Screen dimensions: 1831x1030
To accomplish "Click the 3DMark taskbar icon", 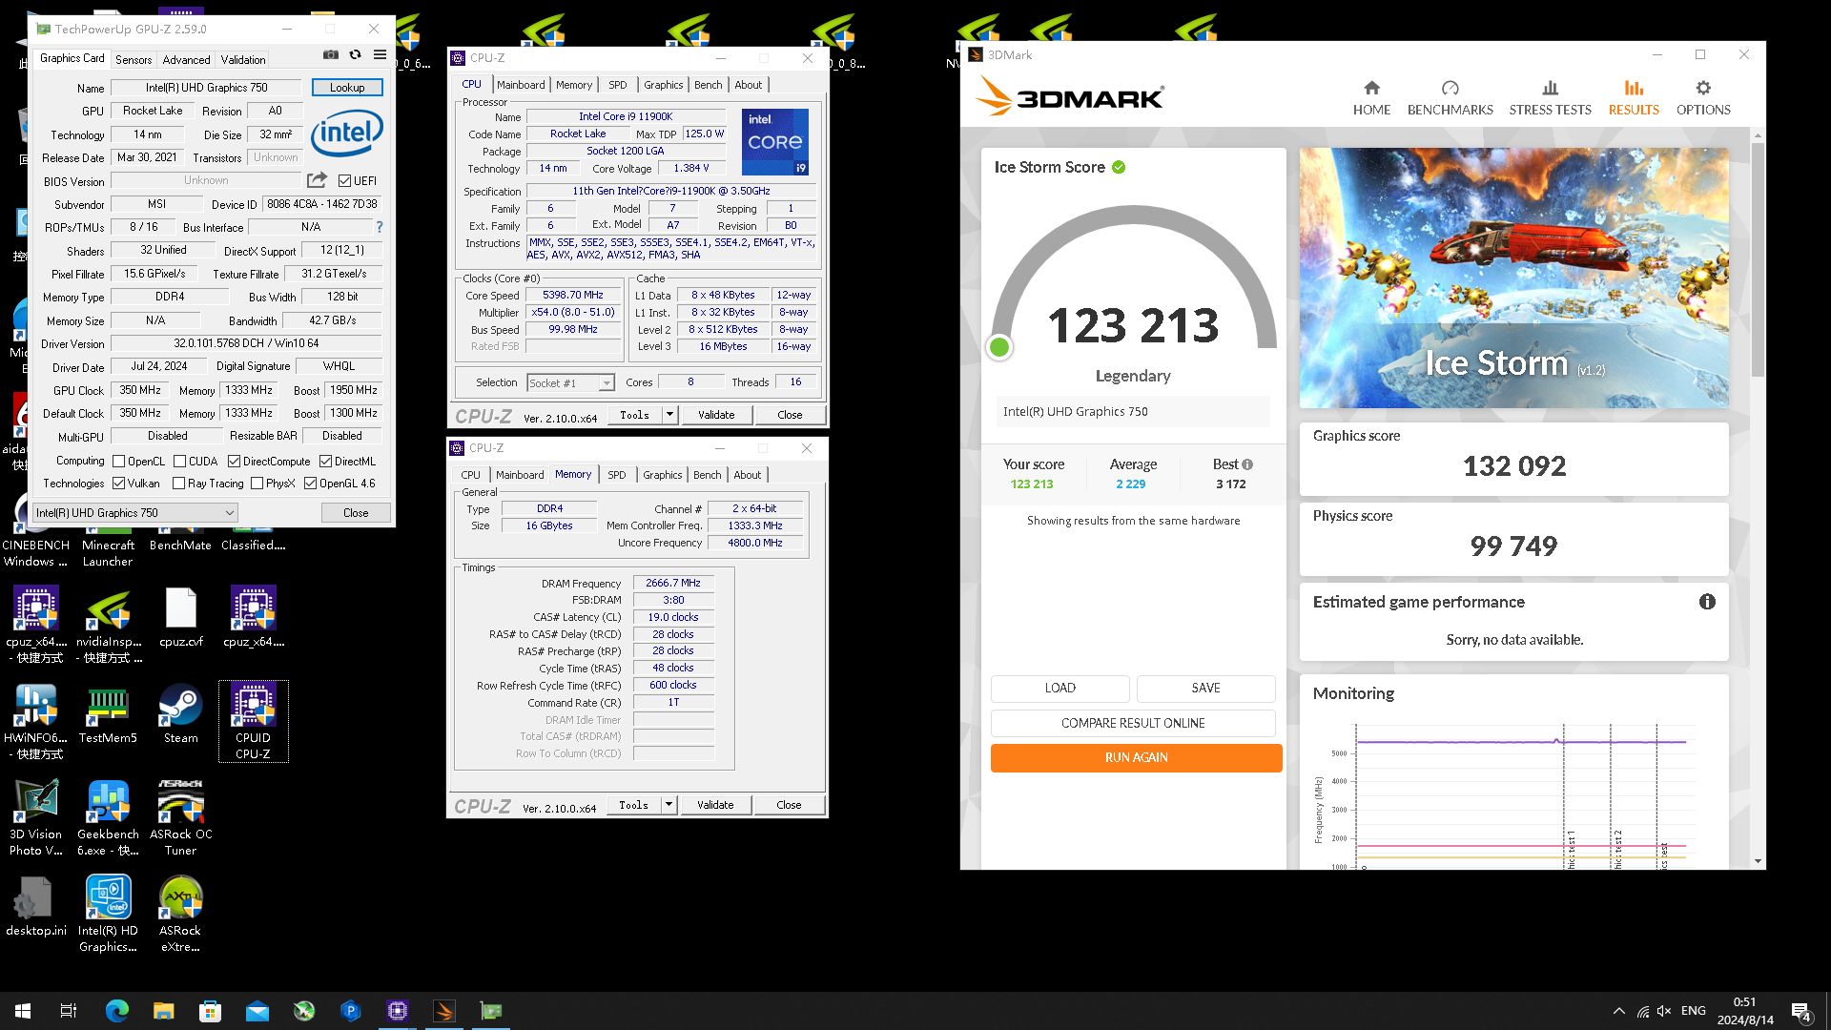I will tap(444, 1011).
